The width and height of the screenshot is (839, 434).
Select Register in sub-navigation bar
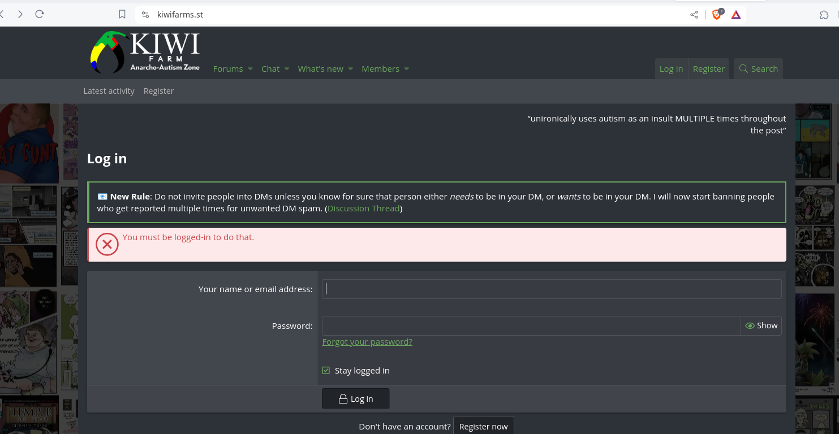pyautogui.click(x=158, y=91)
